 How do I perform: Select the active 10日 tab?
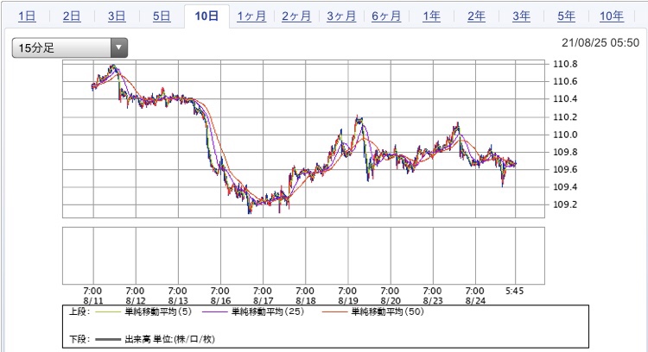click(x=206, y=16)
